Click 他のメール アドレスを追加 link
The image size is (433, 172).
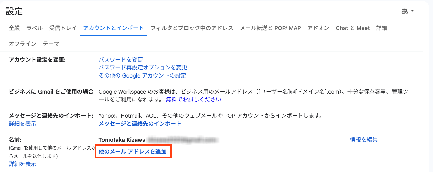[133, 152]
